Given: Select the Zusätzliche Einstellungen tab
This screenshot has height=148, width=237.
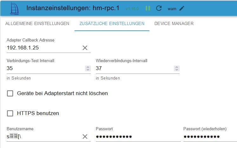Looking at the screenshot, I should coord(112,24).
